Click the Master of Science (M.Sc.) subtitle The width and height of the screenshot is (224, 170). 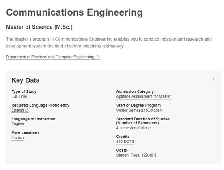(x=39, y=27)
